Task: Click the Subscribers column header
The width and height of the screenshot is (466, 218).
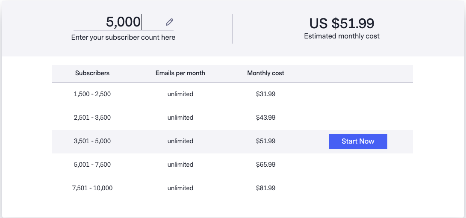Action: (x=92, y=73)
